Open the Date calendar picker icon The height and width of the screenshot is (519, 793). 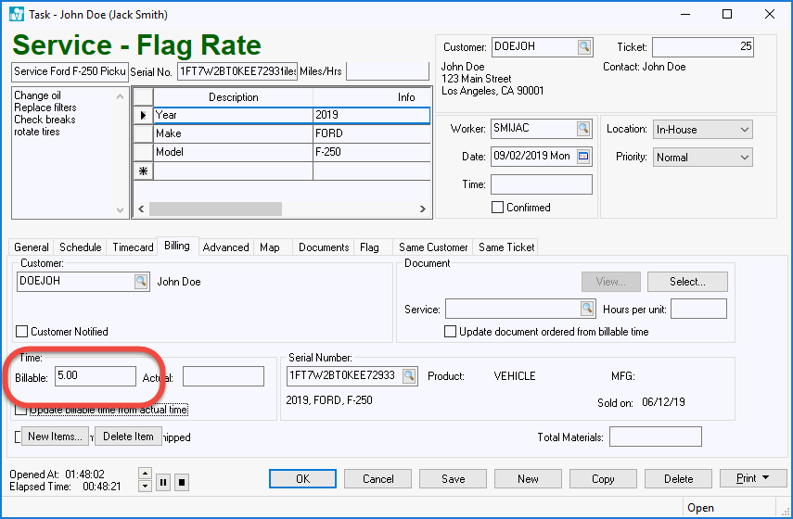(x=583, y=157)
